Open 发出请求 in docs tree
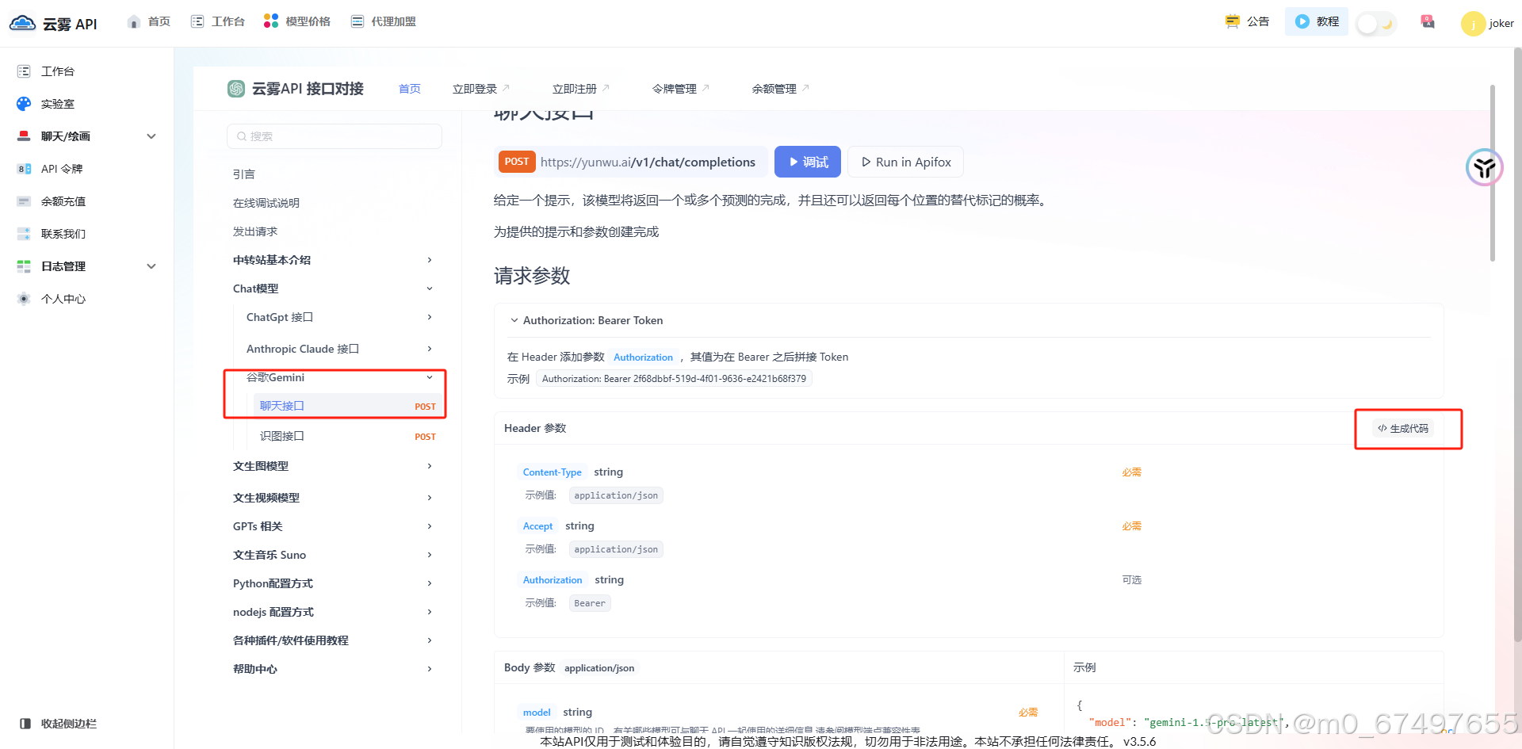Image resolution: width=1522 pixels, height=749 pixels. 255,231
